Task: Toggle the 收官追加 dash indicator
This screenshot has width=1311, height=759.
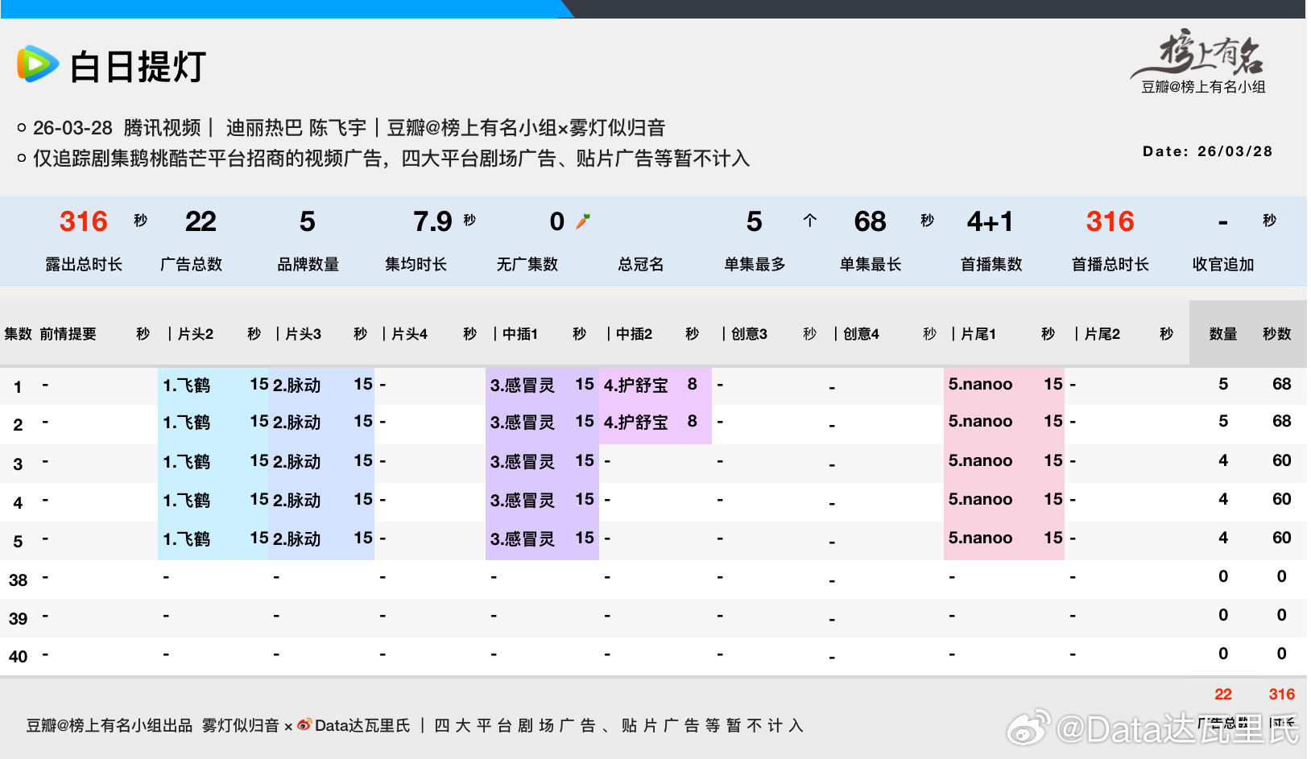Action: point(1222,221)
